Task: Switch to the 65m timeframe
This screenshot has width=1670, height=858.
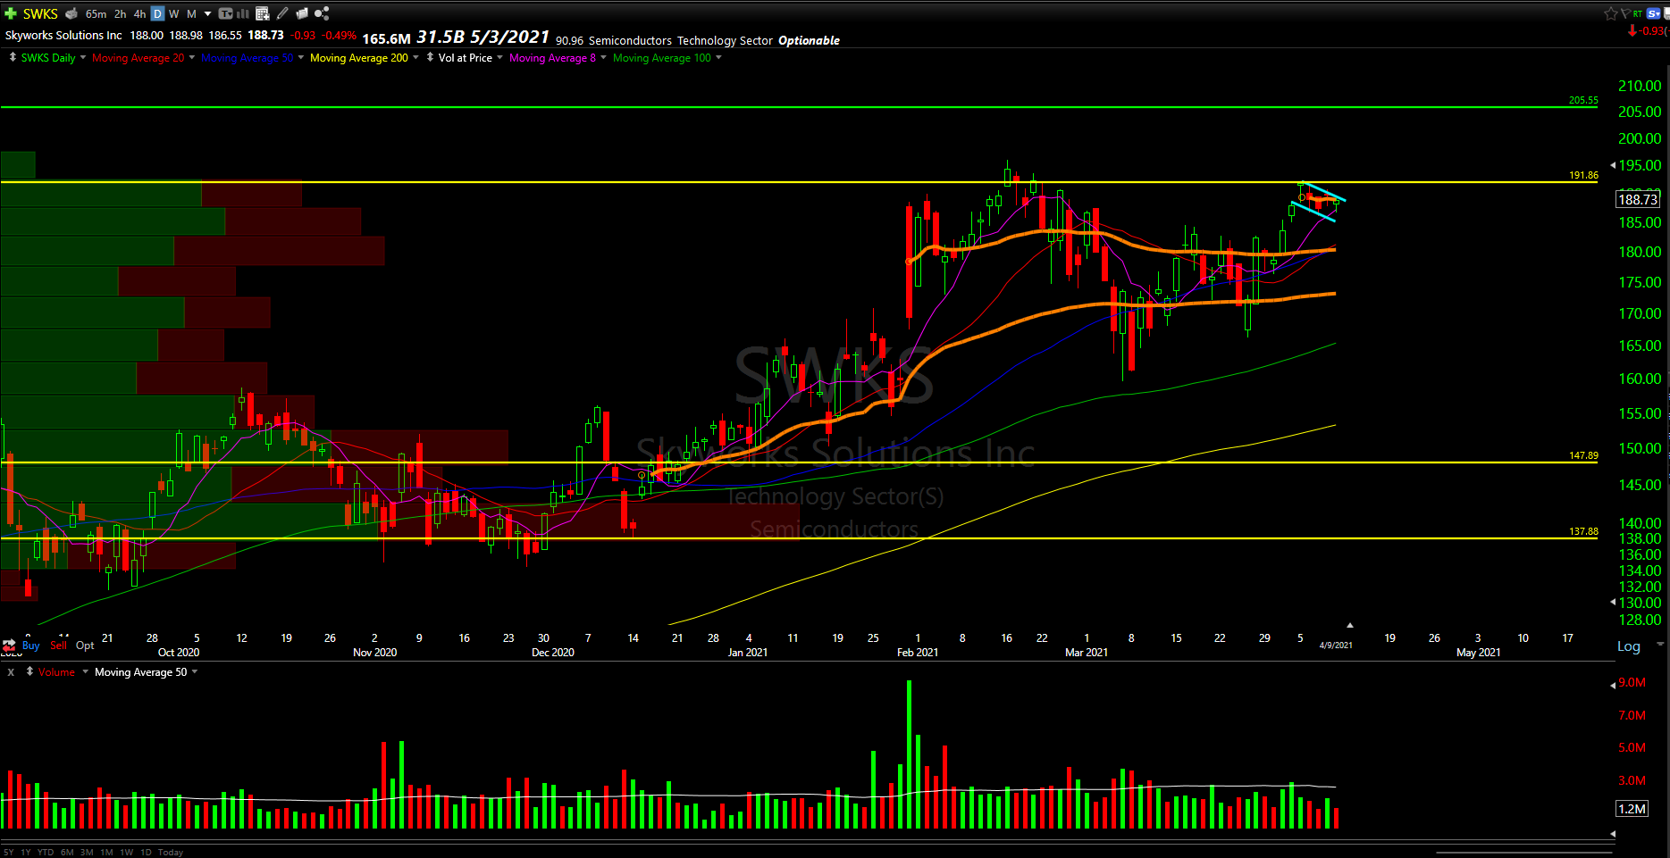Action: click(x=96, y=13)
